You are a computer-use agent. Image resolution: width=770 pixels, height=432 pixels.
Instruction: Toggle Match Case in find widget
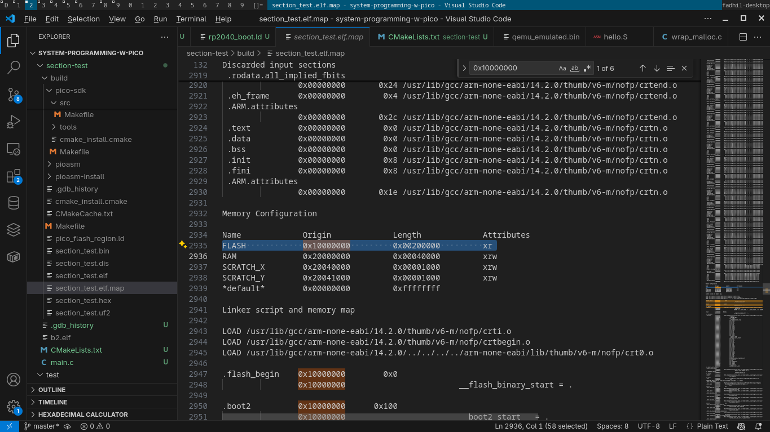[x=562, y=68]
